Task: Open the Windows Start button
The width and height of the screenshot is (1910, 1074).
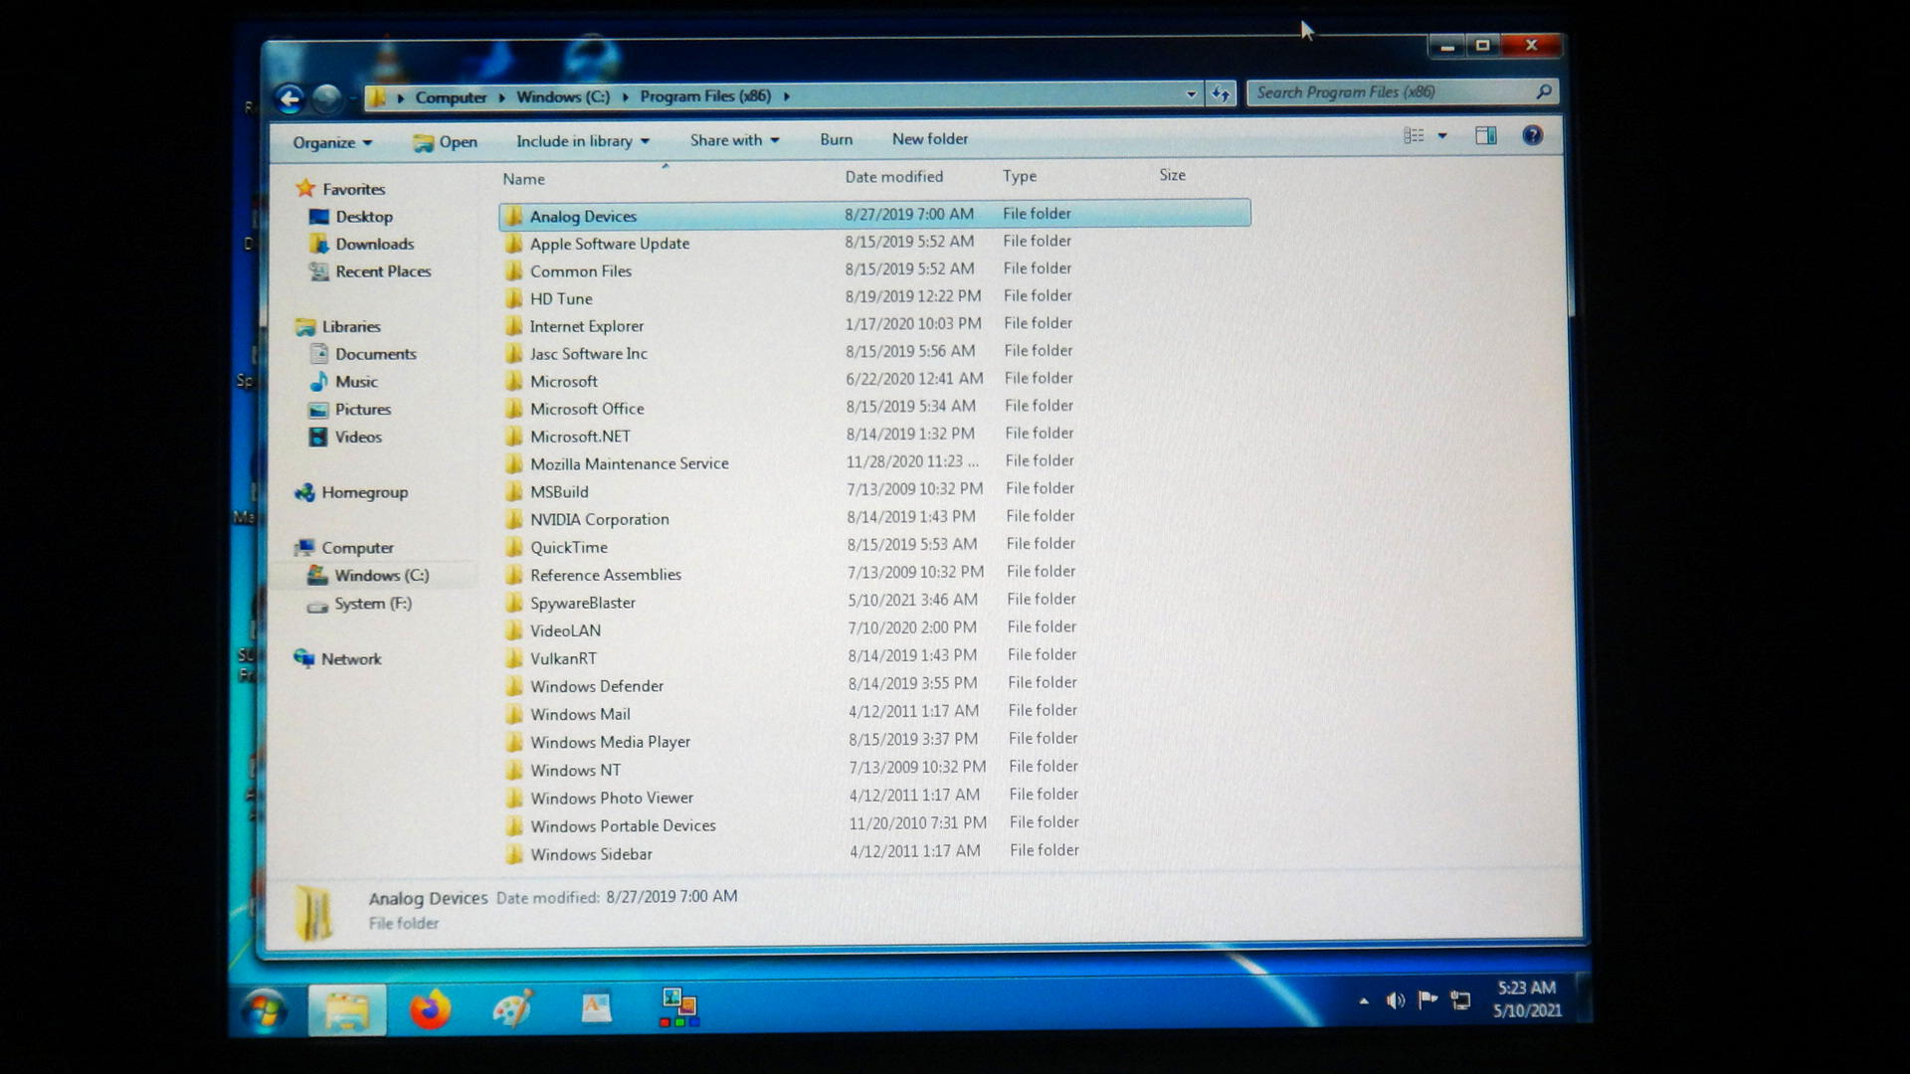Action: tap(265, 1011)
